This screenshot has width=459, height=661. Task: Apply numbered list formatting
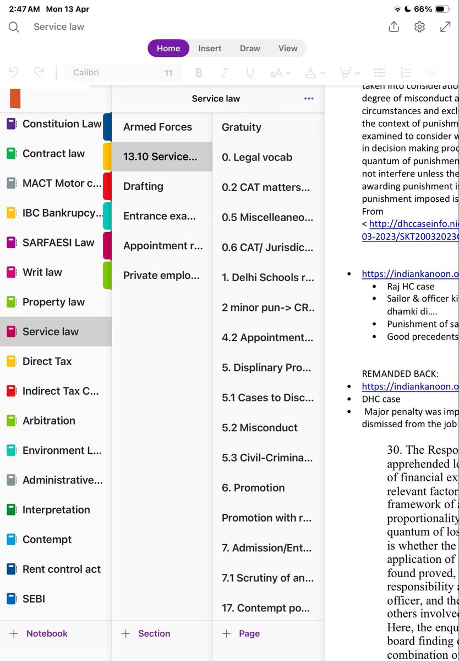click(x=405, y=73)
